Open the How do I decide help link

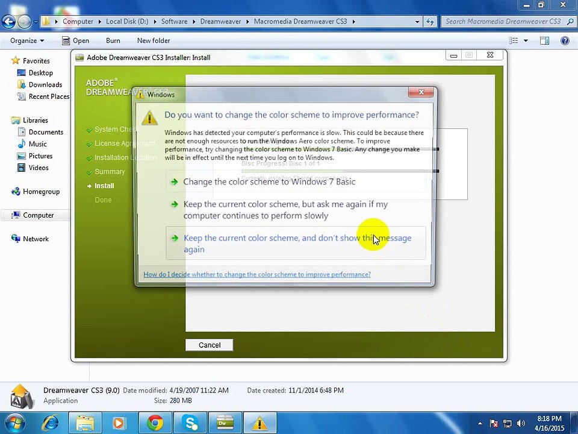(257, 274)
